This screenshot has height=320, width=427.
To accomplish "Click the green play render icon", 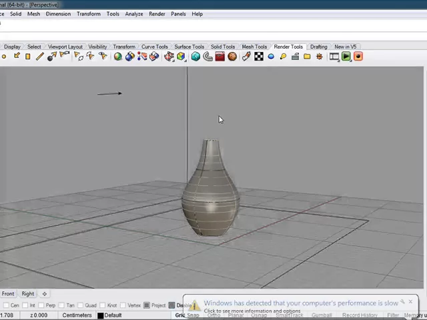I will tap(346, 56).
